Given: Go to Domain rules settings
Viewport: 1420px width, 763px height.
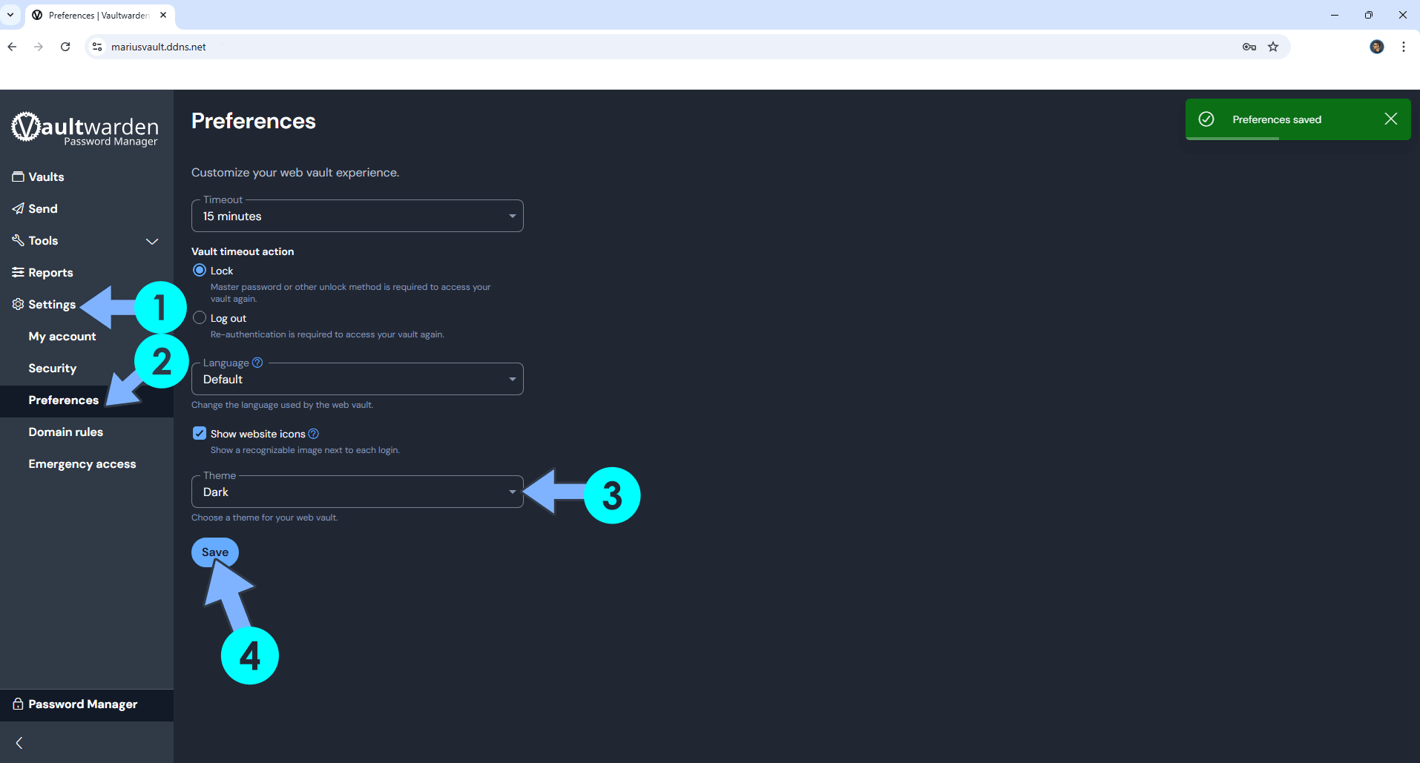Looking at the screenshot, I should click(65, 432).
